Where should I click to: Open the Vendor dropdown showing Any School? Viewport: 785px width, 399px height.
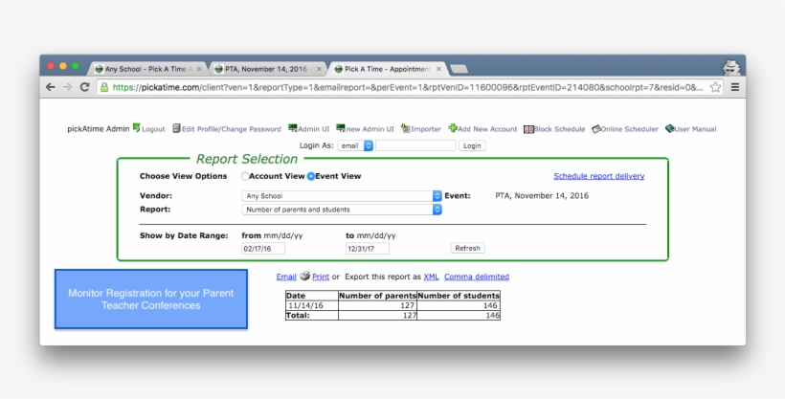tap(342, 196)
